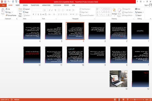Open the Shape Outline dropdown
Image resolution: width=152 pixels, height=101 pixels.
point(128,12)
